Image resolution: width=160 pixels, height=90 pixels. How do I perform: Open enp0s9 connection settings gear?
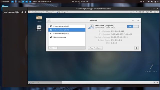(x=136, y=48)
